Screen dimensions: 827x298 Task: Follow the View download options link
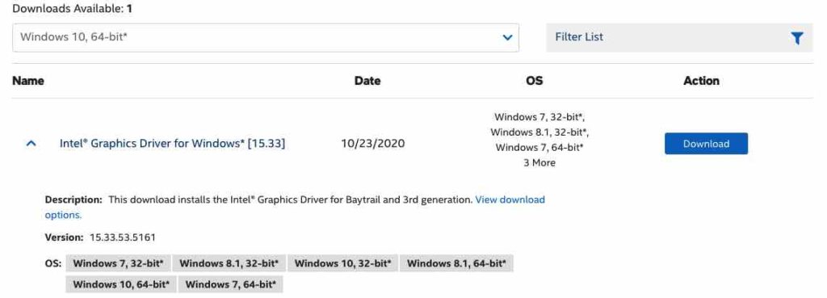(x=295, y=208)
